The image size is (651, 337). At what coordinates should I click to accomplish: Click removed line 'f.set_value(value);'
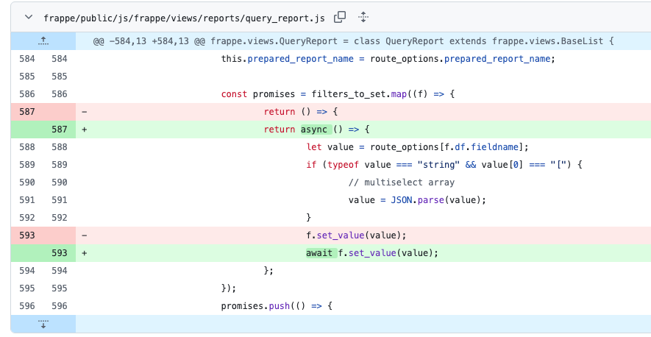pos(356,235)
